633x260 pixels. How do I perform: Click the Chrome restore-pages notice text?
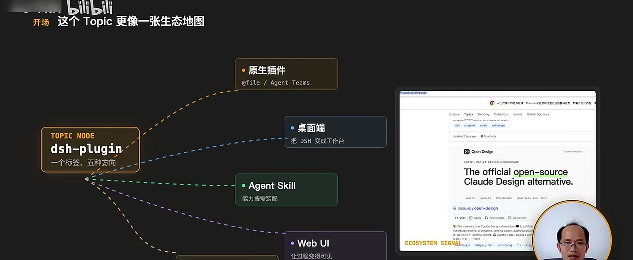tap(546, 103)
